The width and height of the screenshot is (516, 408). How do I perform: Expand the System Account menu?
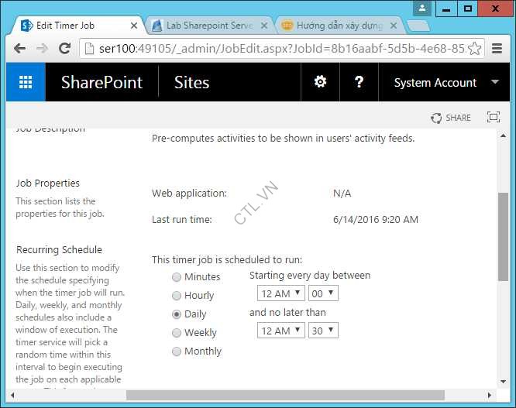click(x=445, y=82)
